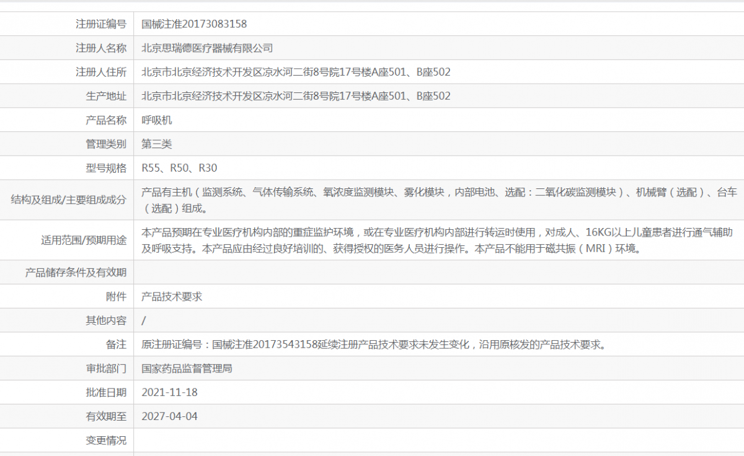The height and width of the screenshot is (456, 744).
Task: Click the 其他内容 field label
Action: [x=106, y=320]
